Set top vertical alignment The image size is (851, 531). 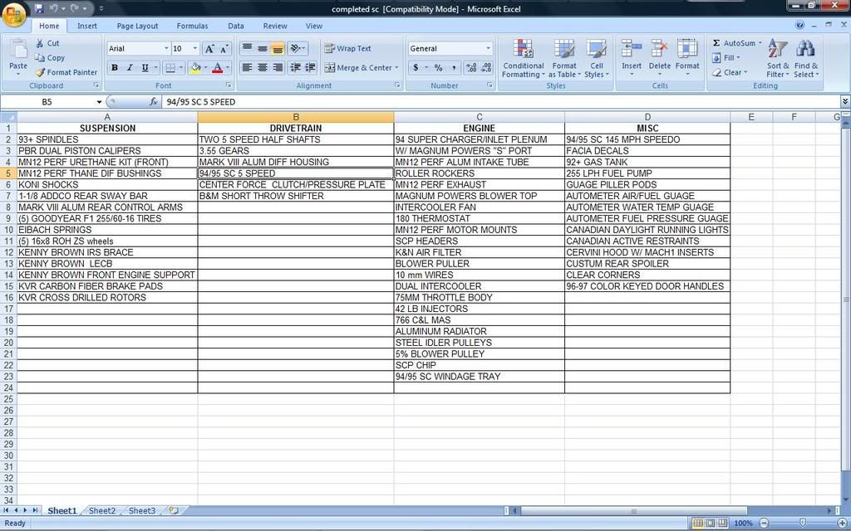pyautogui.click(x=247, y=48)
